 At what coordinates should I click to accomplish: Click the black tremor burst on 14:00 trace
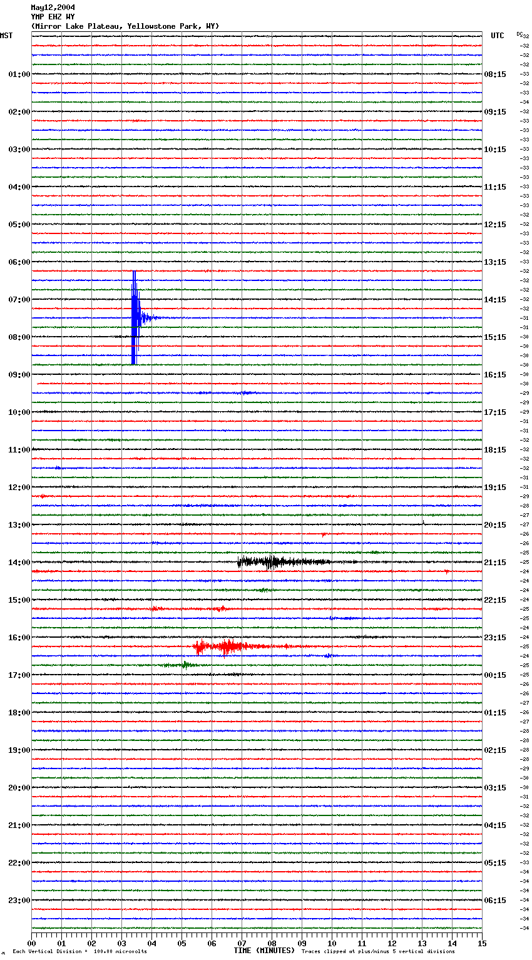[x=285, y=561]
